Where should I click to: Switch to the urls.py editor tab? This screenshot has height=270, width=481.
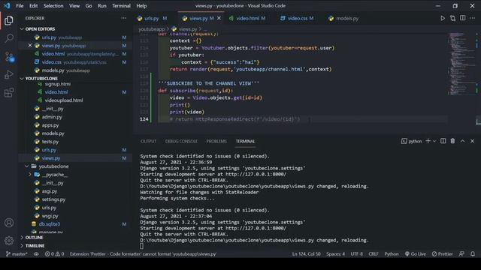pyautogui.click(x=152, y=18)
